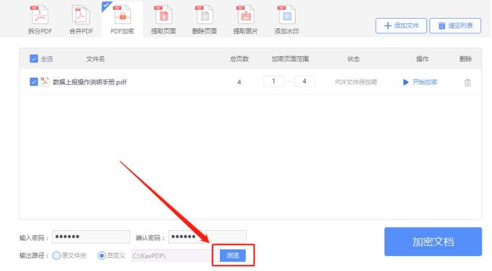Select the 原文件夹 output radio button
Viewport: 492px width, 271px height.
point(56,255)
